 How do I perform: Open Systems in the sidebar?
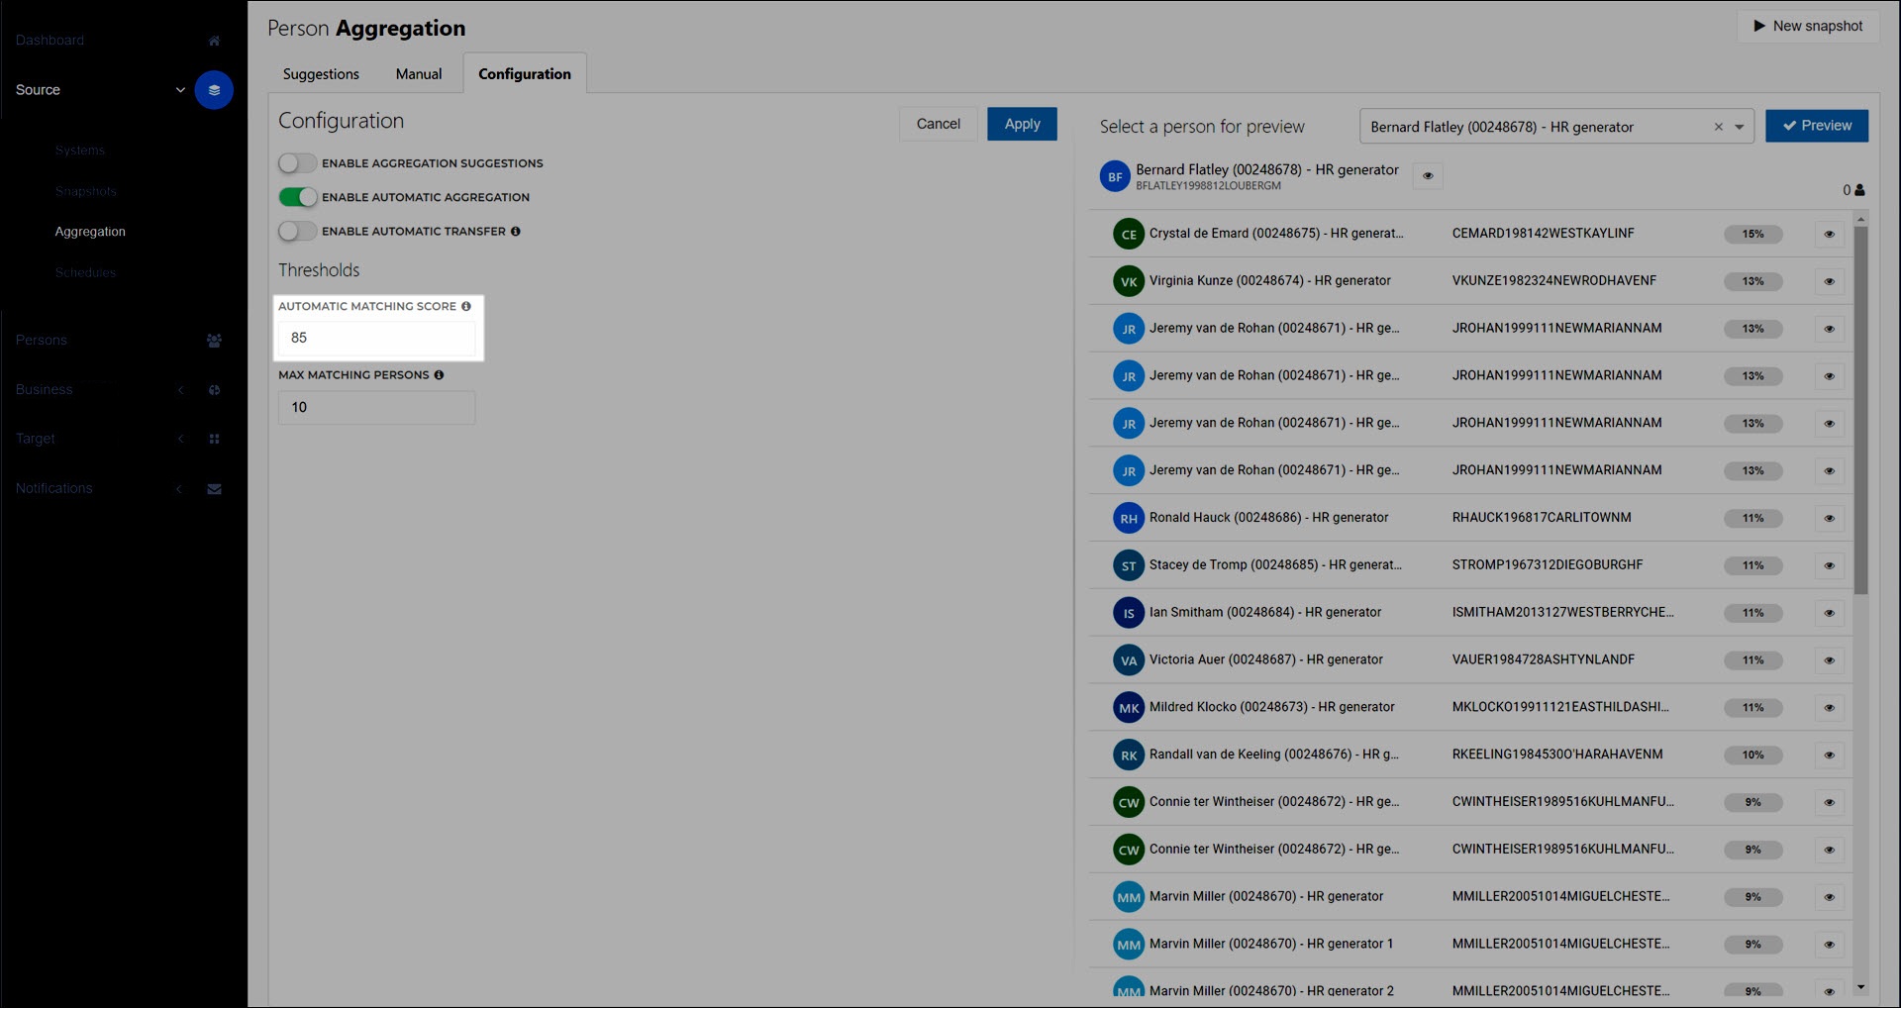point(80,151)
